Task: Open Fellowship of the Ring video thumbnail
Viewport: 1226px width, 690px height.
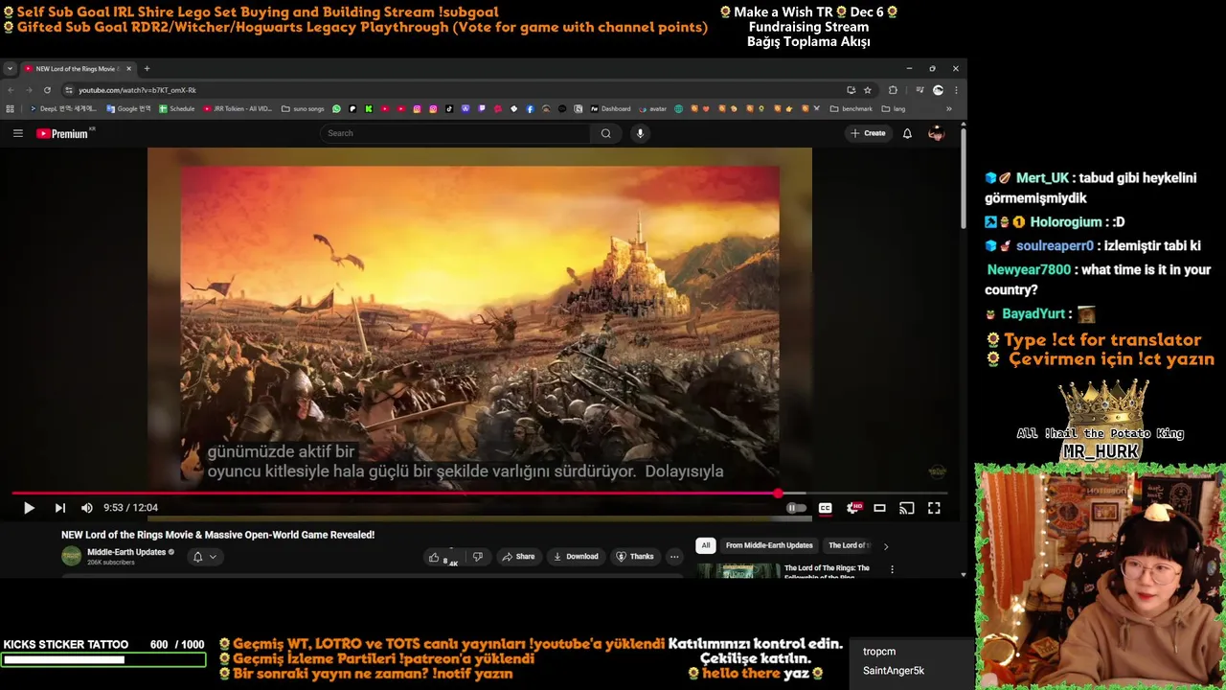Action: (738, 570)
